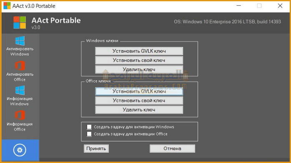Click the Отмена button
Viewport: 291px width, 163px height.
[172, 148]
